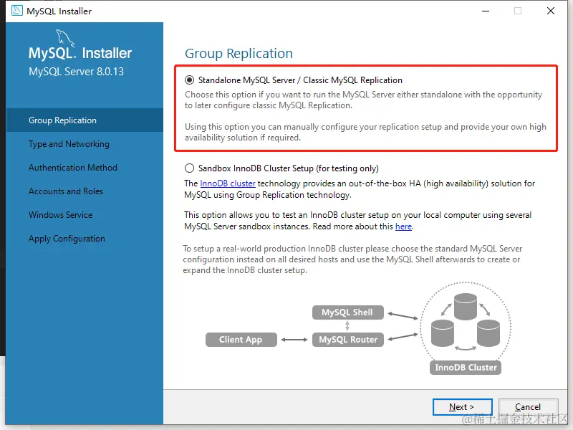The width and height of the screenshot is (573, 430).
Task: Select Standalone MySQL Server radio button
Action: [x=189, y=80]
